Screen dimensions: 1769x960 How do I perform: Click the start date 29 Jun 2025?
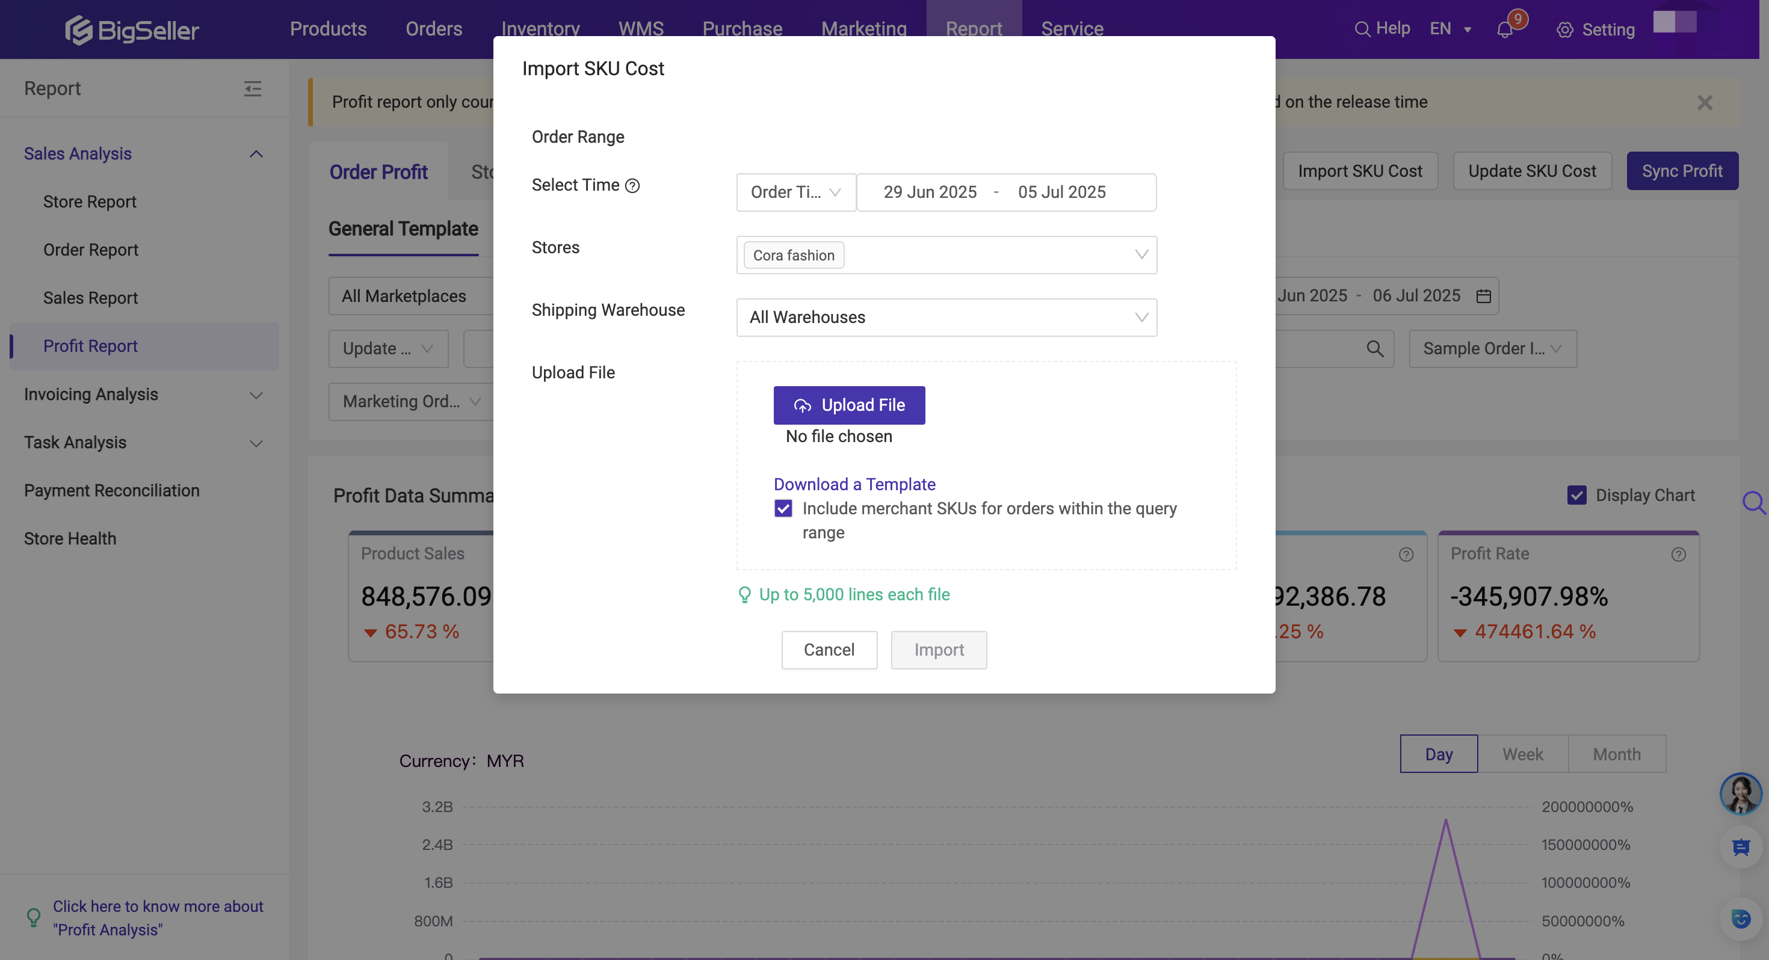pos(930,192)
